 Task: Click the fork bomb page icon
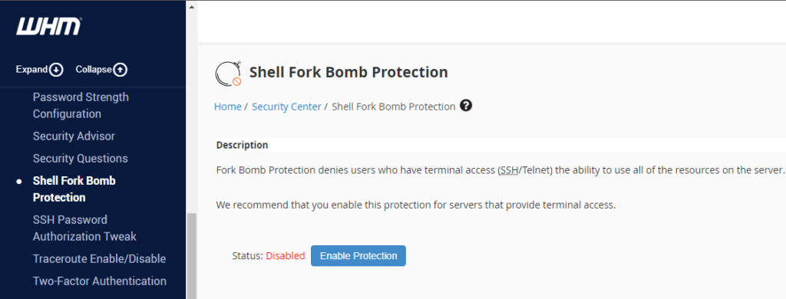(x=229, y=73)
